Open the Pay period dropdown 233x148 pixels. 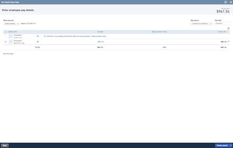click(x=201, y=23)
